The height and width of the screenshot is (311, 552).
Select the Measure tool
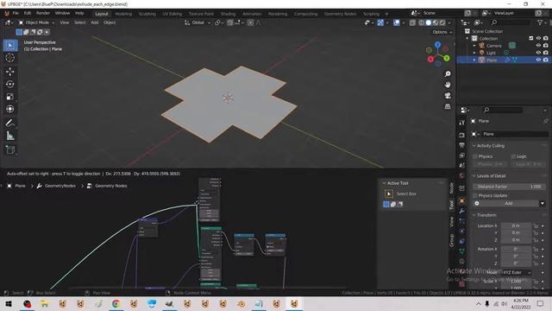click(10, 136)
